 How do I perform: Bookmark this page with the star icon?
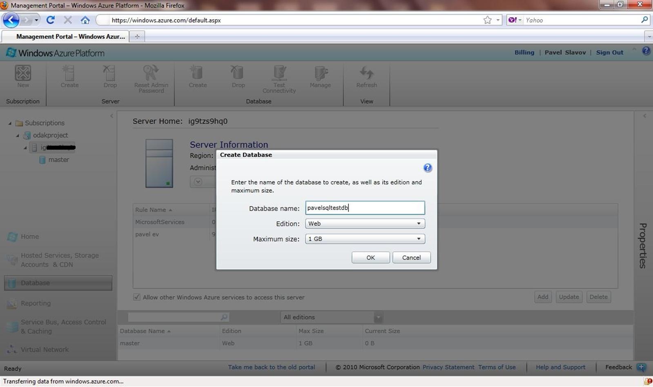[x=487, y=20]
